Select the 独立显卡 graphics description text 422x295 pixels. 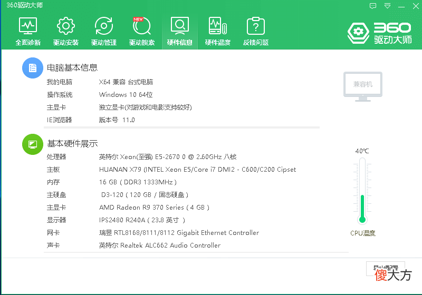pos(146,107)
